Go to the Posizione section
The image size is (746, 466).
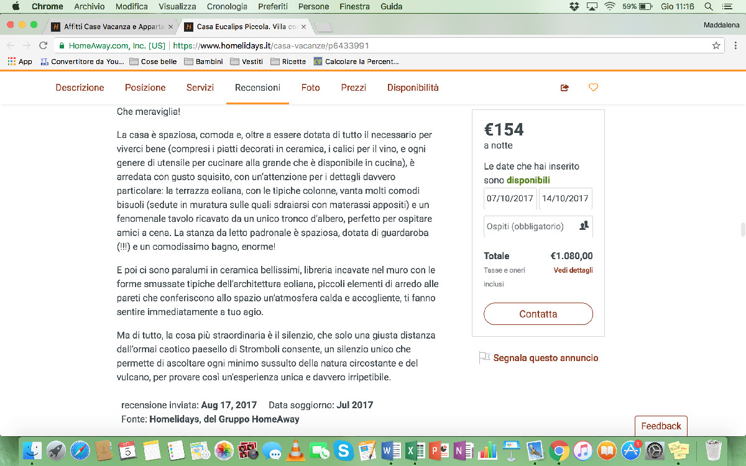[x=145, y=88]
